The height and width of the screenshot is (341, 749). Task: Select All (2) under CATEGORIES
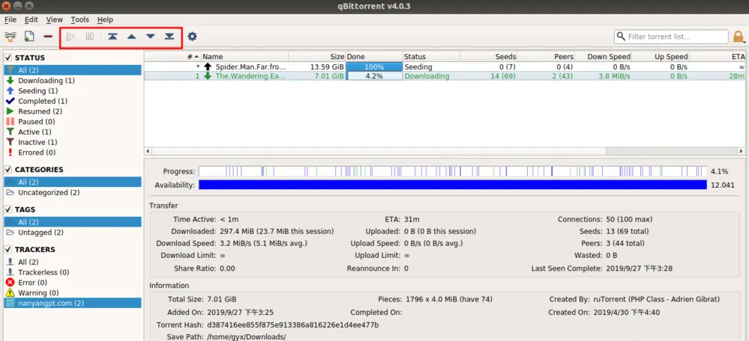73,182
